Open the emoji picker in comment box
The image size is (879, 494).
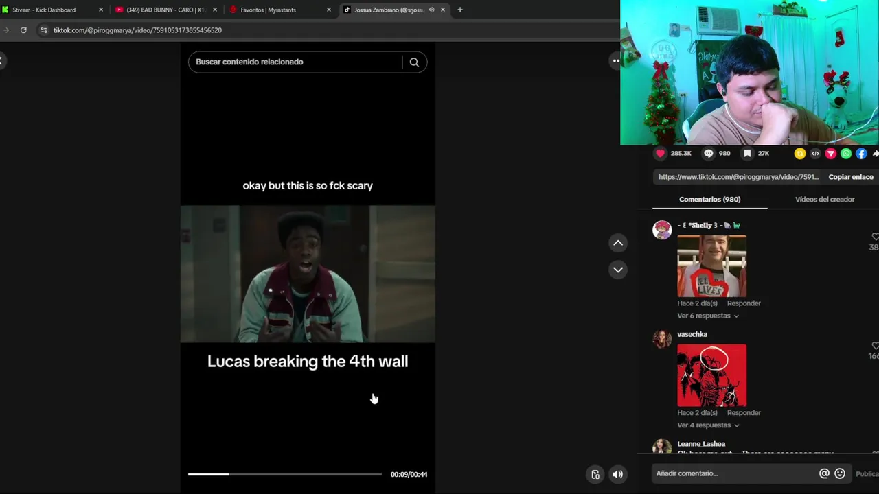[x=839, y=473]
